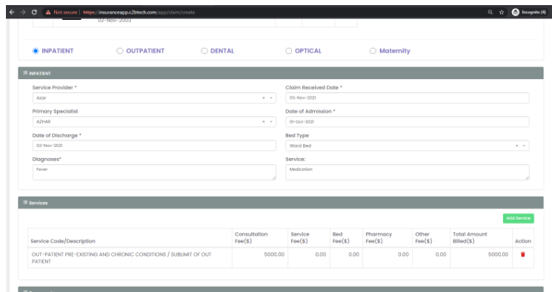
Task: Reload the page with refresh icon
Action: [x=34, y=13]
